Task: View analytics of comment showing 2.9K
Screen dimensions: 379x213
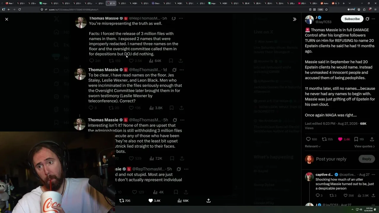Action: tap(363, 195)
